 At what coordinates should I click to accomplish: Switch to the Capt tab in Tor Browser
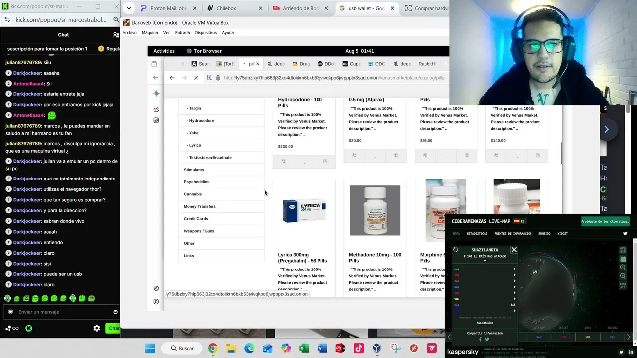point(352,64)
